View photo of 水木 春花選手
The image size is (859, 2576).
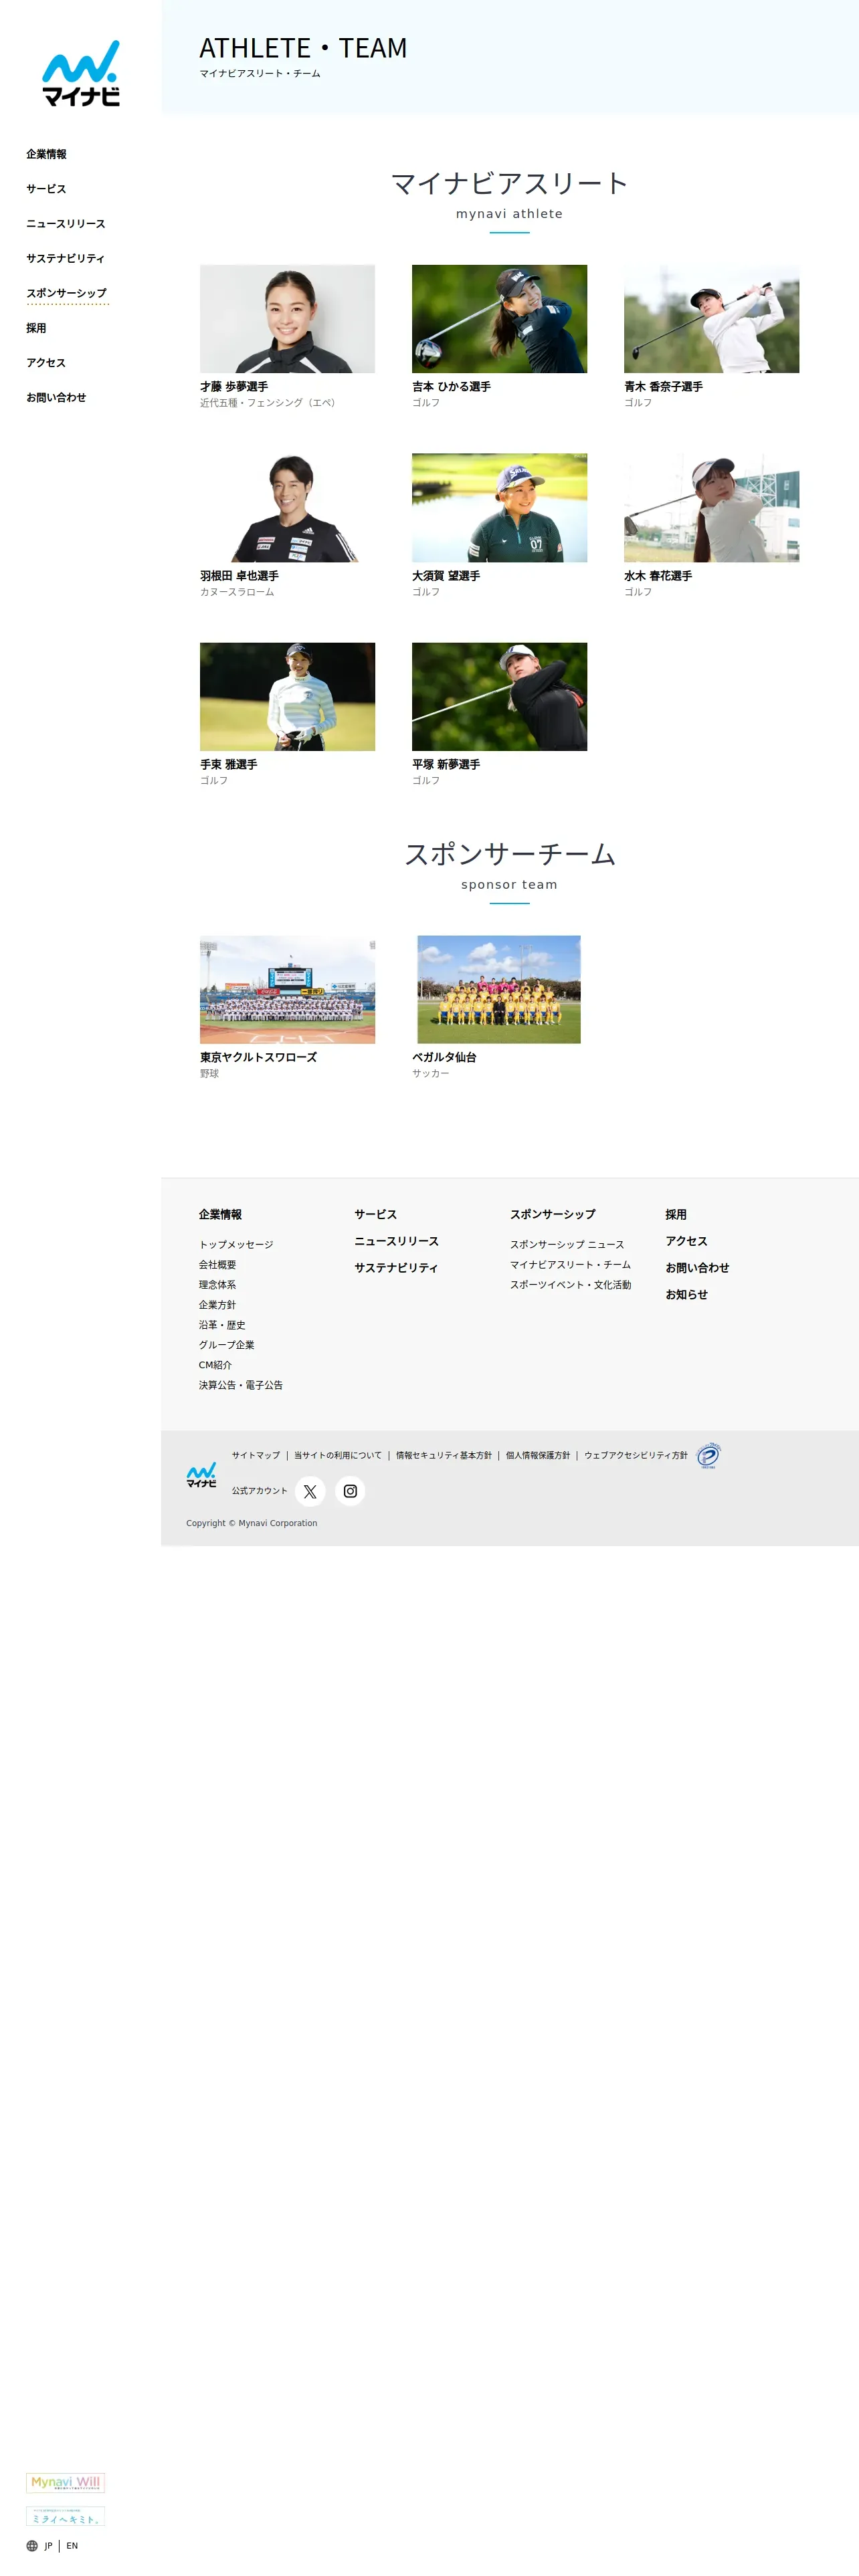click(x=711, y=508)
